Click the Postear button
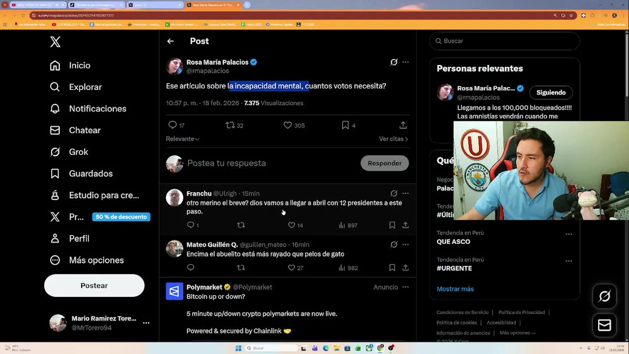The width and height of the screenshot is (629, 354). (94, 286)
